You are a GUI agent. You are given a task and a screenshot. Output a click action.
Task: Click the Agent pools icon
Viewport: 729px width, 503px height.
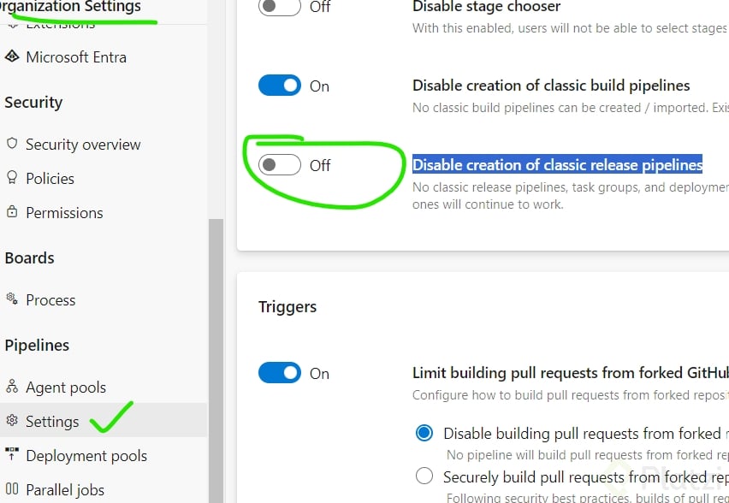tap(12, 387)
